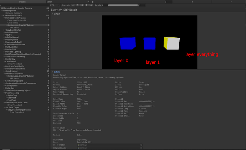The height and width of the screenshot is (150, 246).
Task: Click the HDRP/Lit shader icon in Used Shader
Action: pyautogui.click(x=78, y=145)
